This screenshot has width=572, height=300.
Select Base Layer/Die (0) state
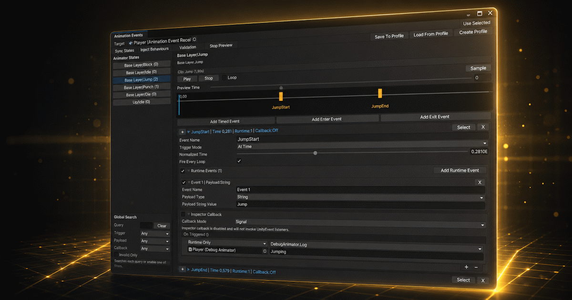coord(142,94)
